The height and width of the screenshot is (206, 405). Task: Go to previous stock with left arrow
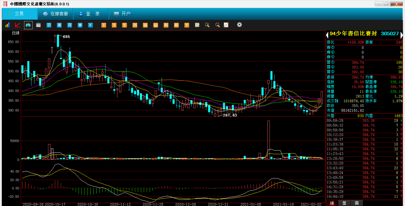pos(327,35)
